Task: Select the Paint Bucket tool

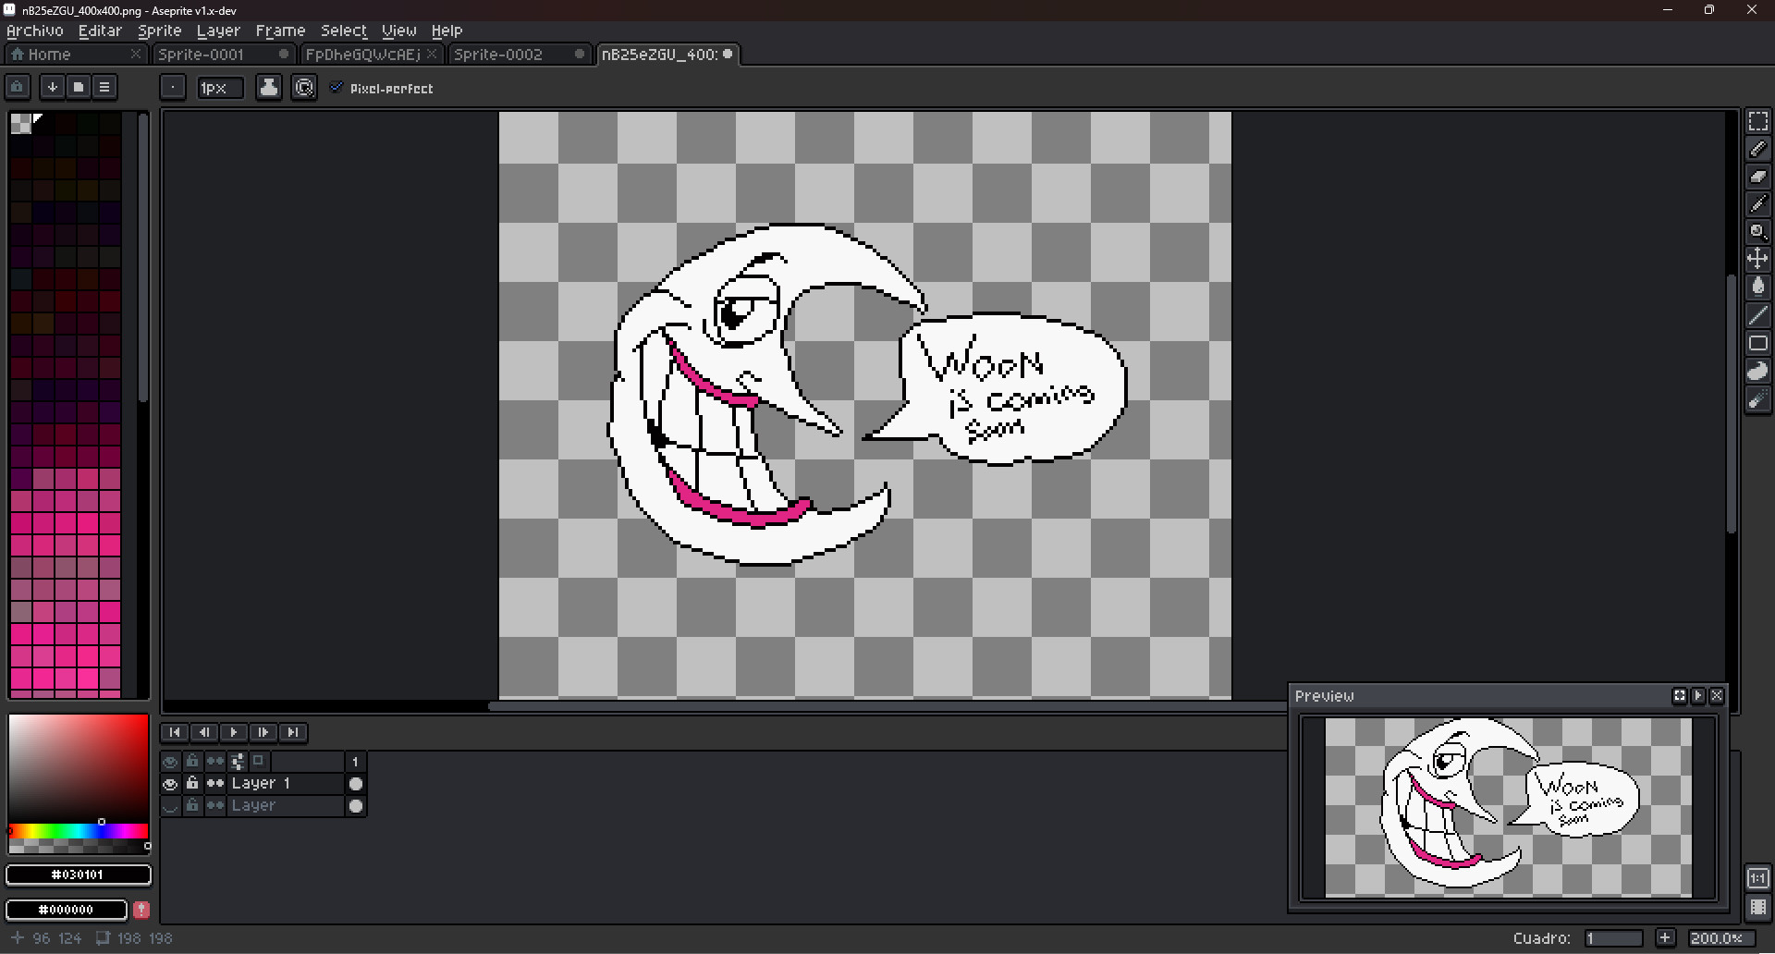Action: (1757, 287)
